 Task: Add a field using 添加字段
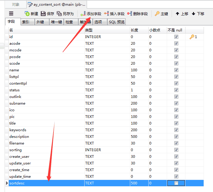[x=83, y=14]
